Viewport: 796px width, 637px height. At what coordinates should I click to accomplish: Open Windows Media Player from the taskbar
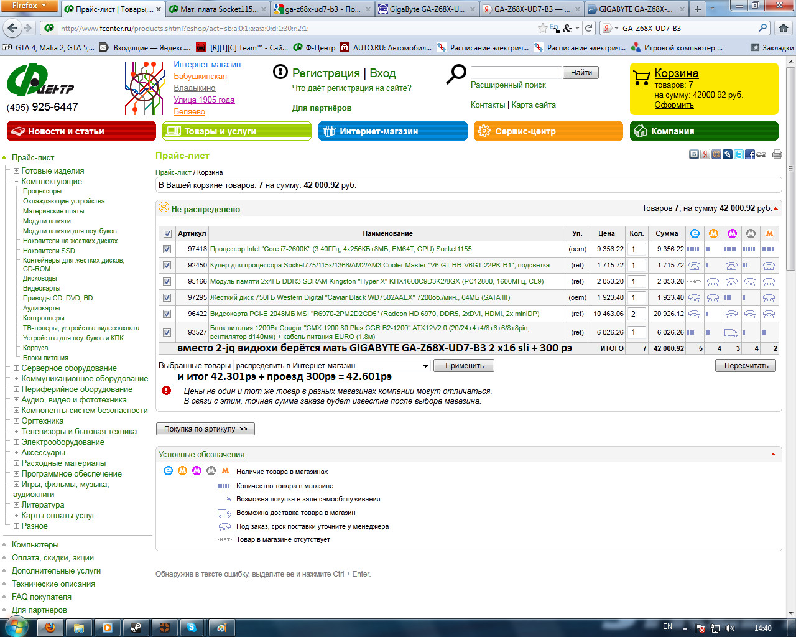tap(107, 628)
